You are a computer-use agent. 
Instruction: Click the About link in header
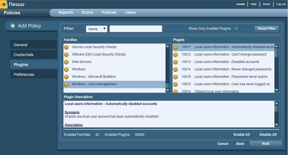(x=266, y=4)
